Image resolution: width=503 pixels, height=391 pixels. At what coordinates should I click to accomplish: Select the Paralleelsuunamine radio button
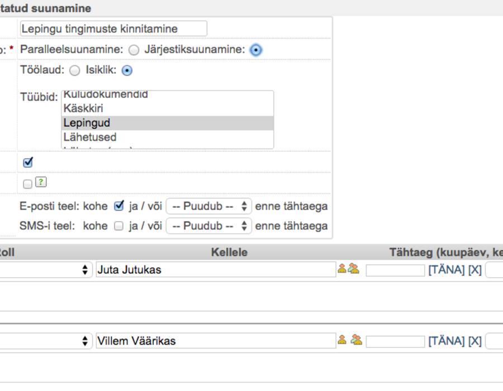coord(134,50)
